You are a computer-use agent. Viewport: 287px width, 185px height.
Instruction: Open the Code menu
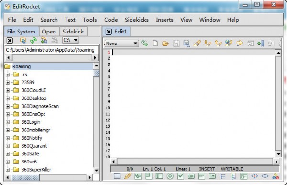point(111,20)
